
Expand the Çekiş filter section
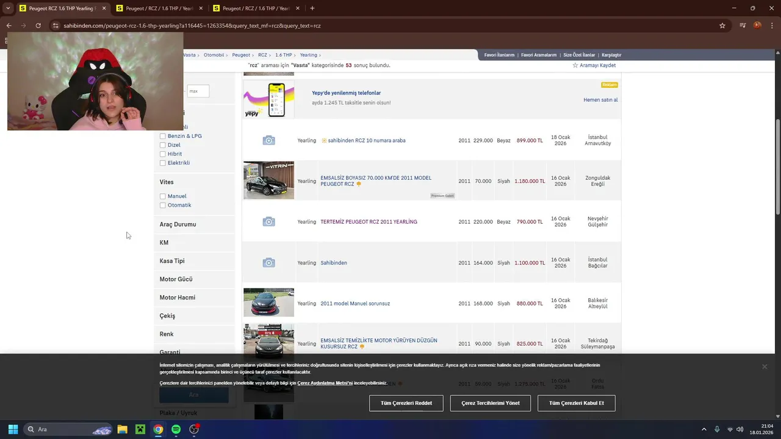(167, 316)
